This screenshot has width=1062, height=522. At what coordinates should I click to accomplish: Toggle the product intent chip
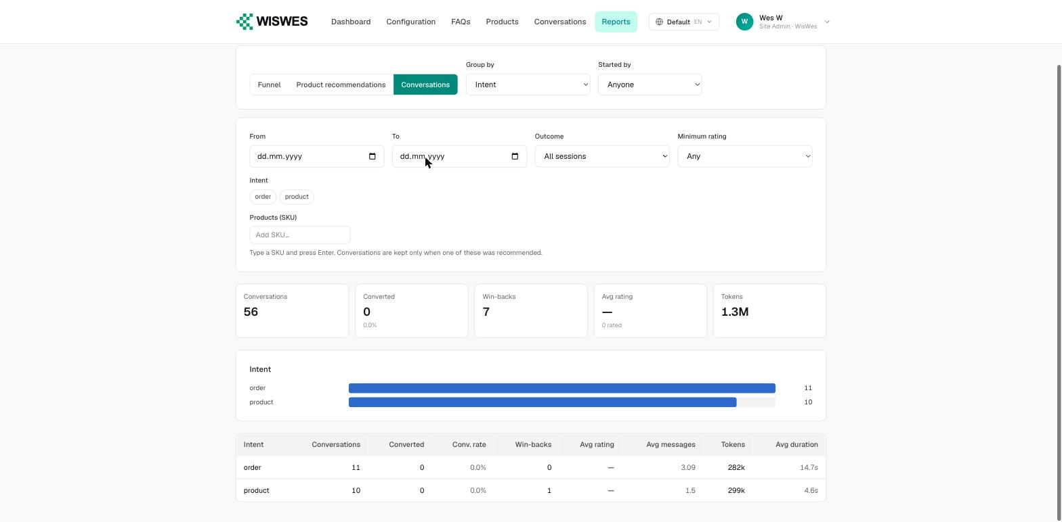297,197
